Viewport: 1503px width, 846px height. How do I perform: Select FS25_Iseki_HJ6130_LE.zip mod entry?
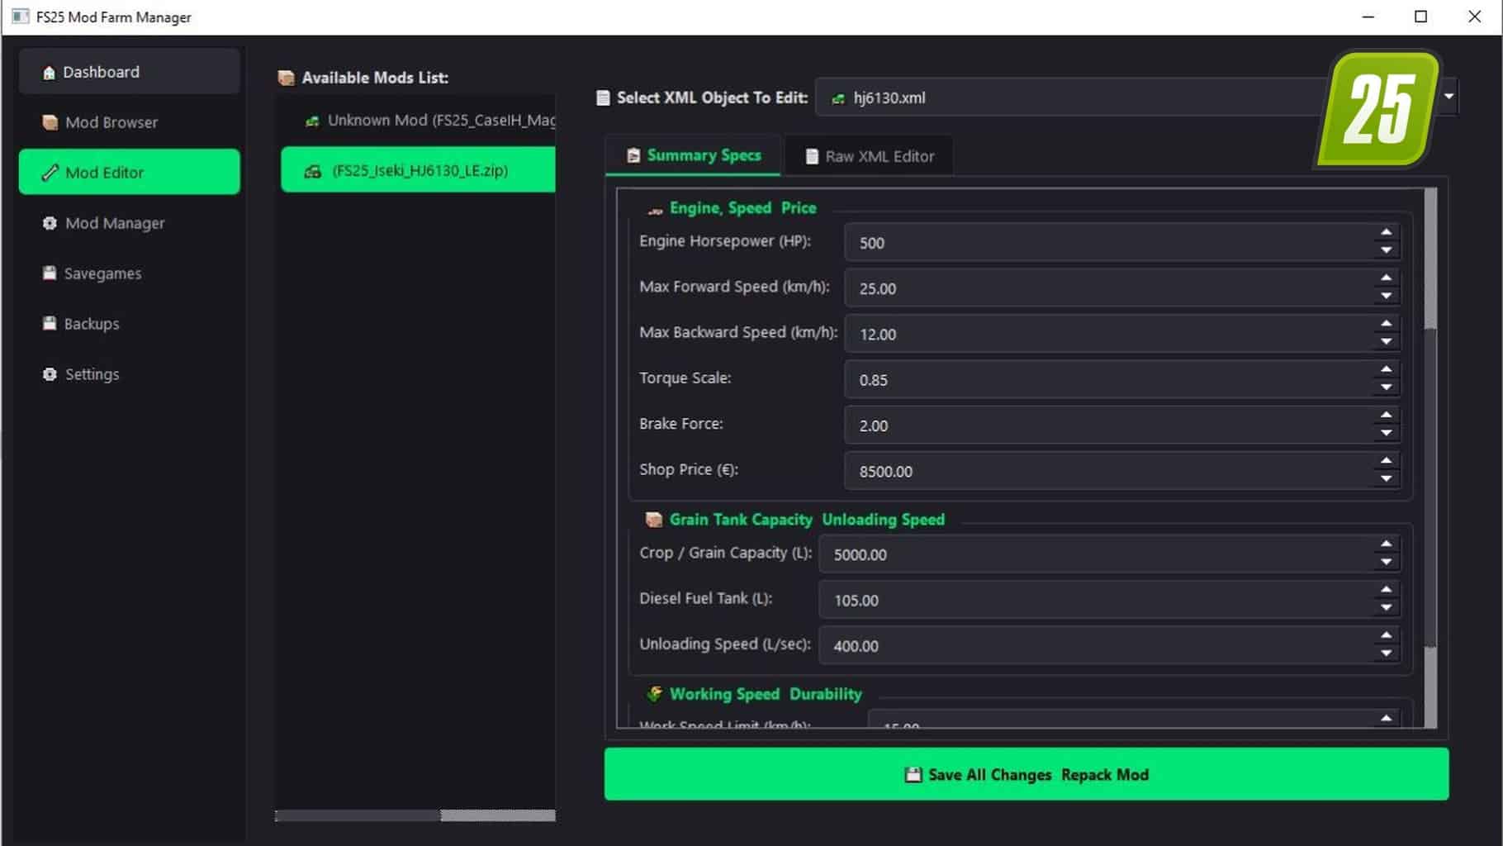tap(418, 170)
